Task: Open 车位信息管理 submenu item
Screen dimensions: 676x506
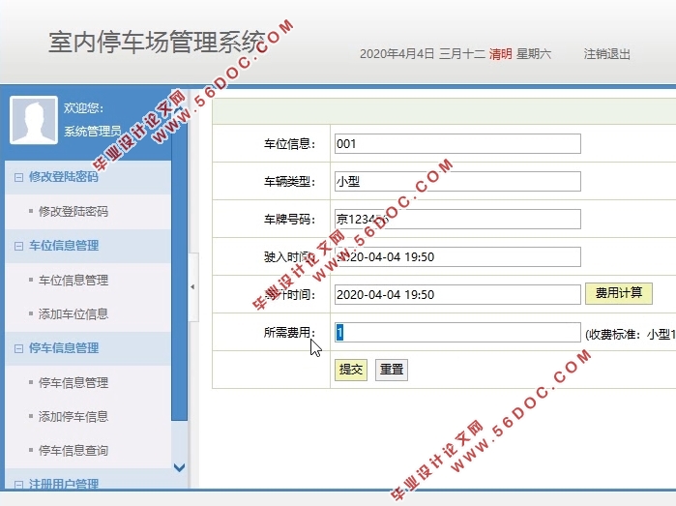Action: [x=73, y=281]
